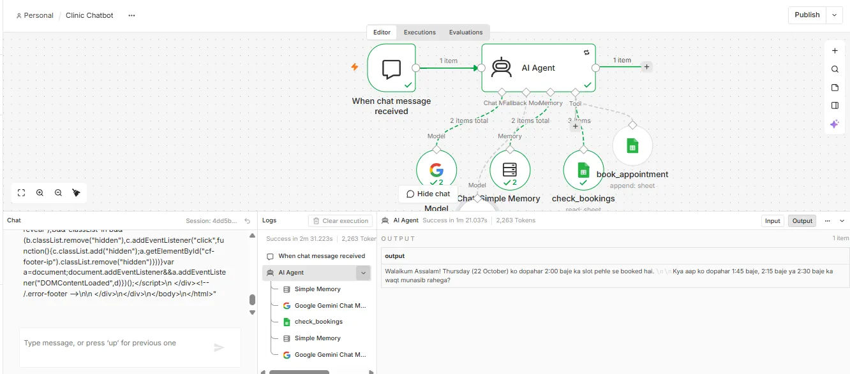Select check_bookings row in the Logs list
The image size is (850, 374).
tap(318, 322)
